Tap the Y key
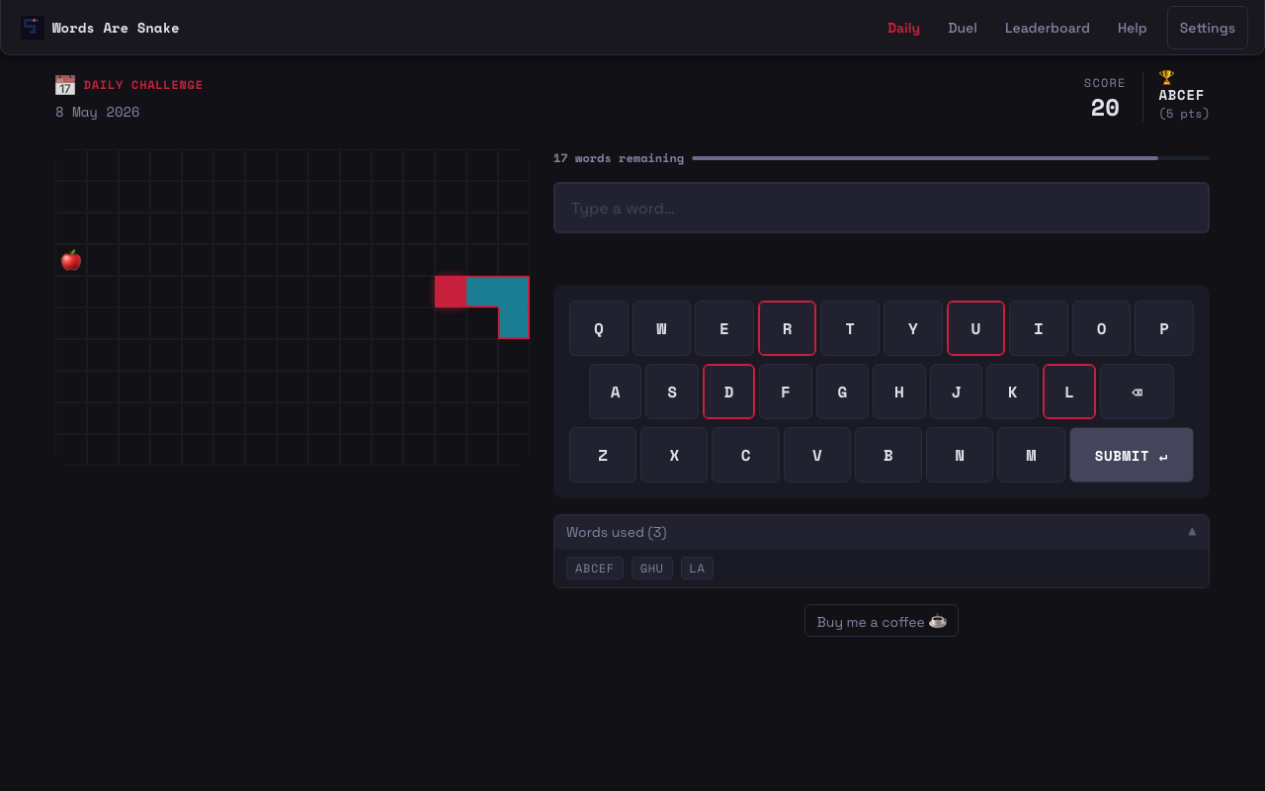Viewport: 1265px width, 791px height. 913,328
